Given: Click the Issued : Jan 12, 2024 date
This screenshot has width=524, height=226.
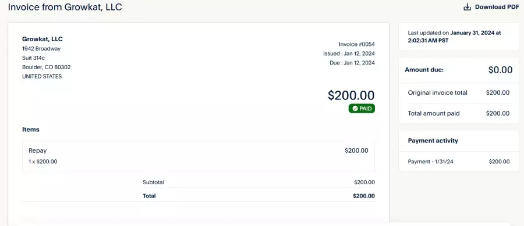Looking at the screenshot, I should [349, 53].
